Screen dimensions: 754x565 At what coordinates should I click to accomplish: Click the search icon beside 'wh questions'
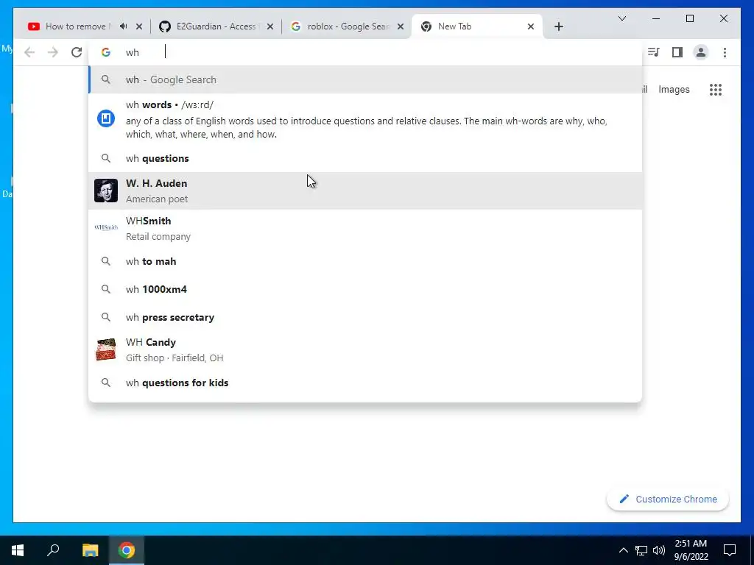[x=106, y=158]
